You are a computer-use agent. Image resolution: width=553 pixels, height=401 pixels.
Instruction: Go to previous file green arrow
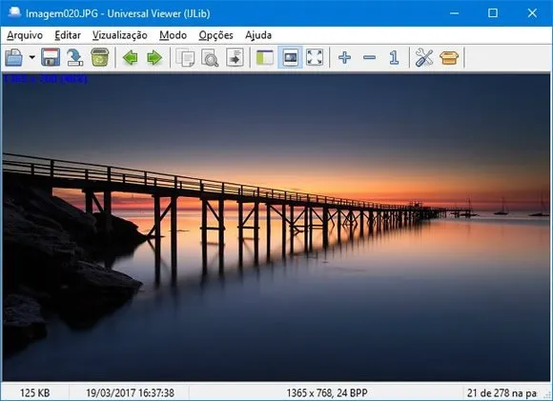coord(131,57)
